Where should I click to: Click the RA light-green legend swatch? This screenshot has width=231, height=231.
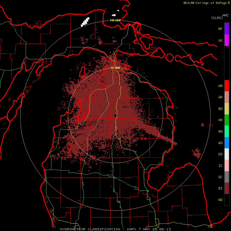click(x=227, y=131)
